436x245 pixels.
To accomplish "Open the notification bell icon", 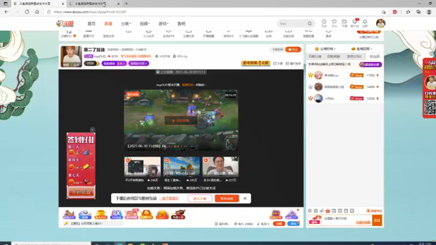I will [x=365, y=23].
